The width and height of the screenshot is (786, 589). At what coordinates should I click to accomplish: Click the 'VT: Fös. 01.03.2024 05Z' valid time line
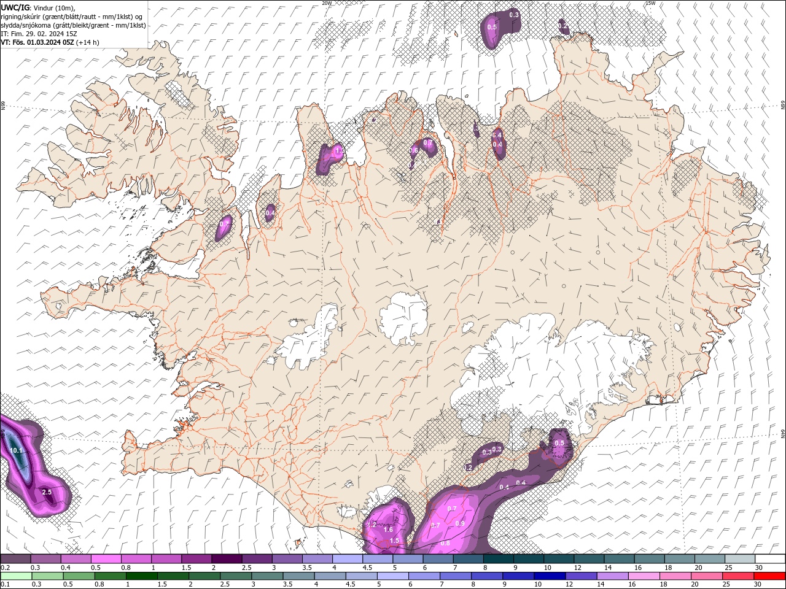[x=49, y=42]
